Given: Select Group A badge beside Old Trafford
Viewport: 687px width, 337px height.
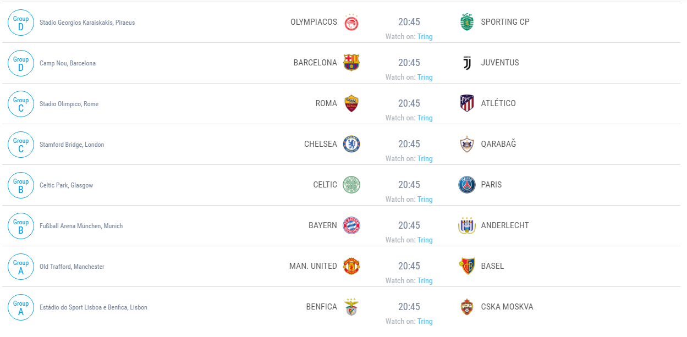Looking at the screenshot, I should [x=21, y=267].
